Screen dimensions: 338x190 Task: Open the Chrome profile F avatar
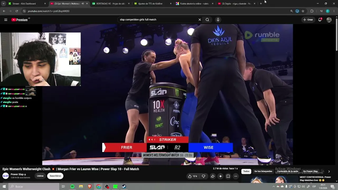[x=328, y=11]
